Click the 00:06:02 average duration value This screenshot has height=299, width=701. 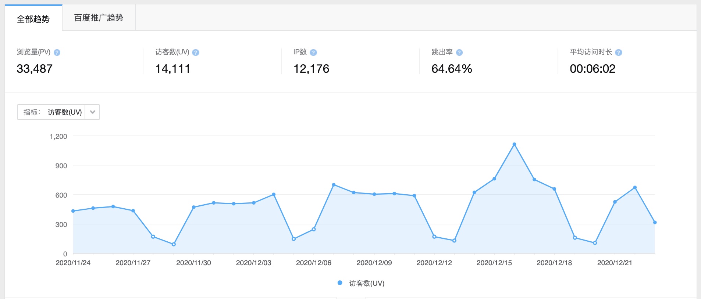[593, 69]
